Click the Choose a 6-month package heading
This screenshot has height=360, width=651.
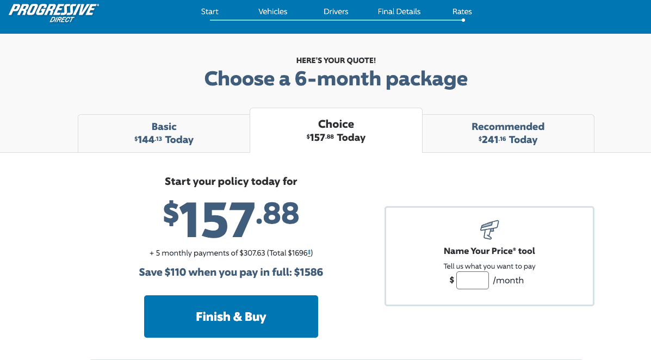(x=336, y=79)
